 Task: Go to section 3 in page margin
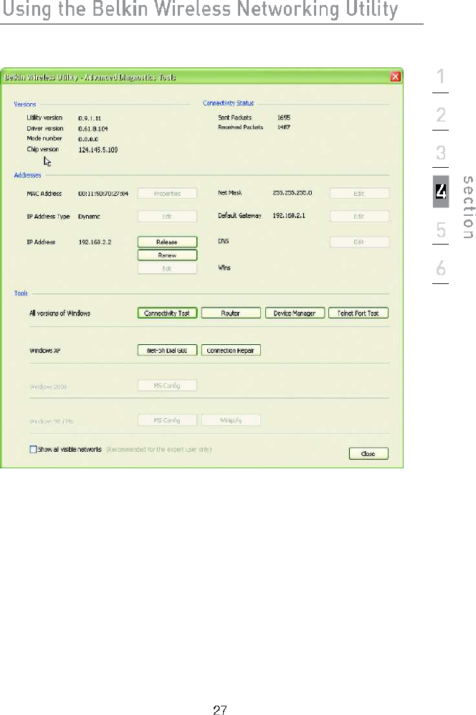tap(440, 153)
